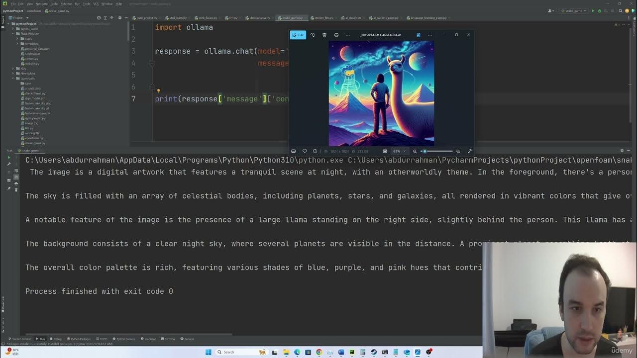The image size is (637, 358).
Task: Open the Tools menu in PyCharm
Action: (87, 3)
